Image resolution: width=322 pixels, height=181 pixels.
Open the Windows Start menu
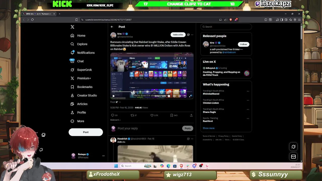116,166
